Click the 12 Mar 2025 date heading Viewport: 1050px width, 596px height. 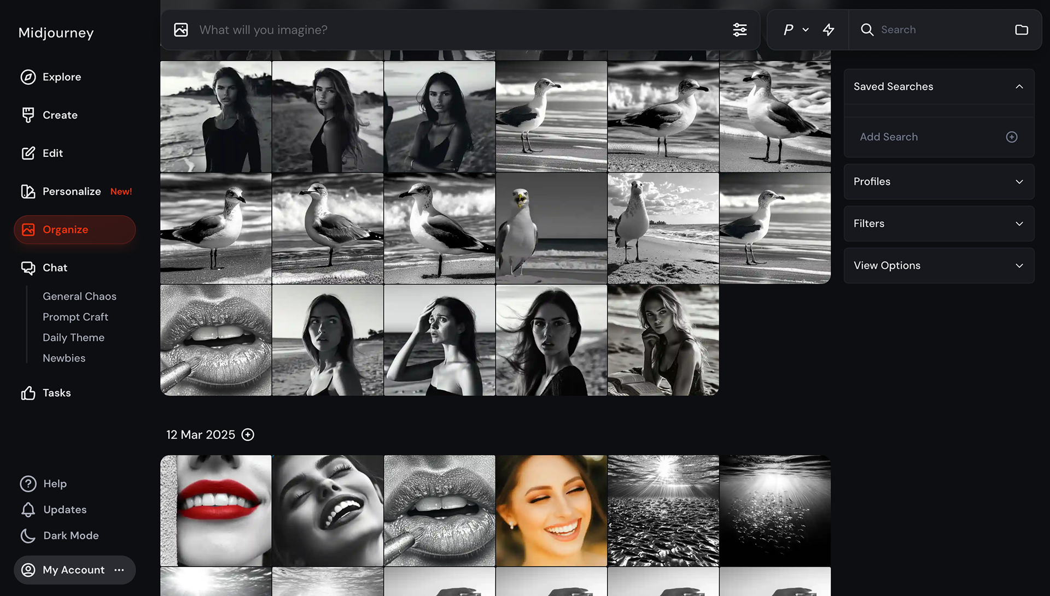201,435
